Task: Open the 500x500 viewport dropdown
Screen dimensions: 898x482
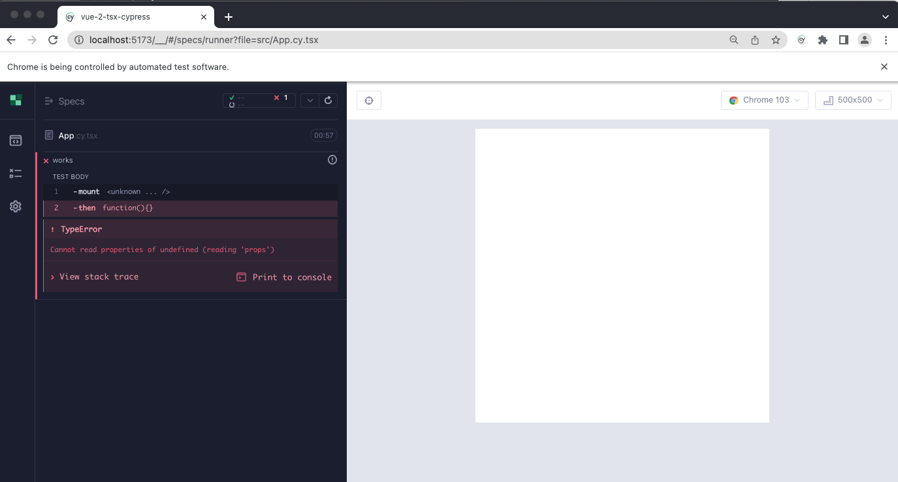Action: coord(853,99)
